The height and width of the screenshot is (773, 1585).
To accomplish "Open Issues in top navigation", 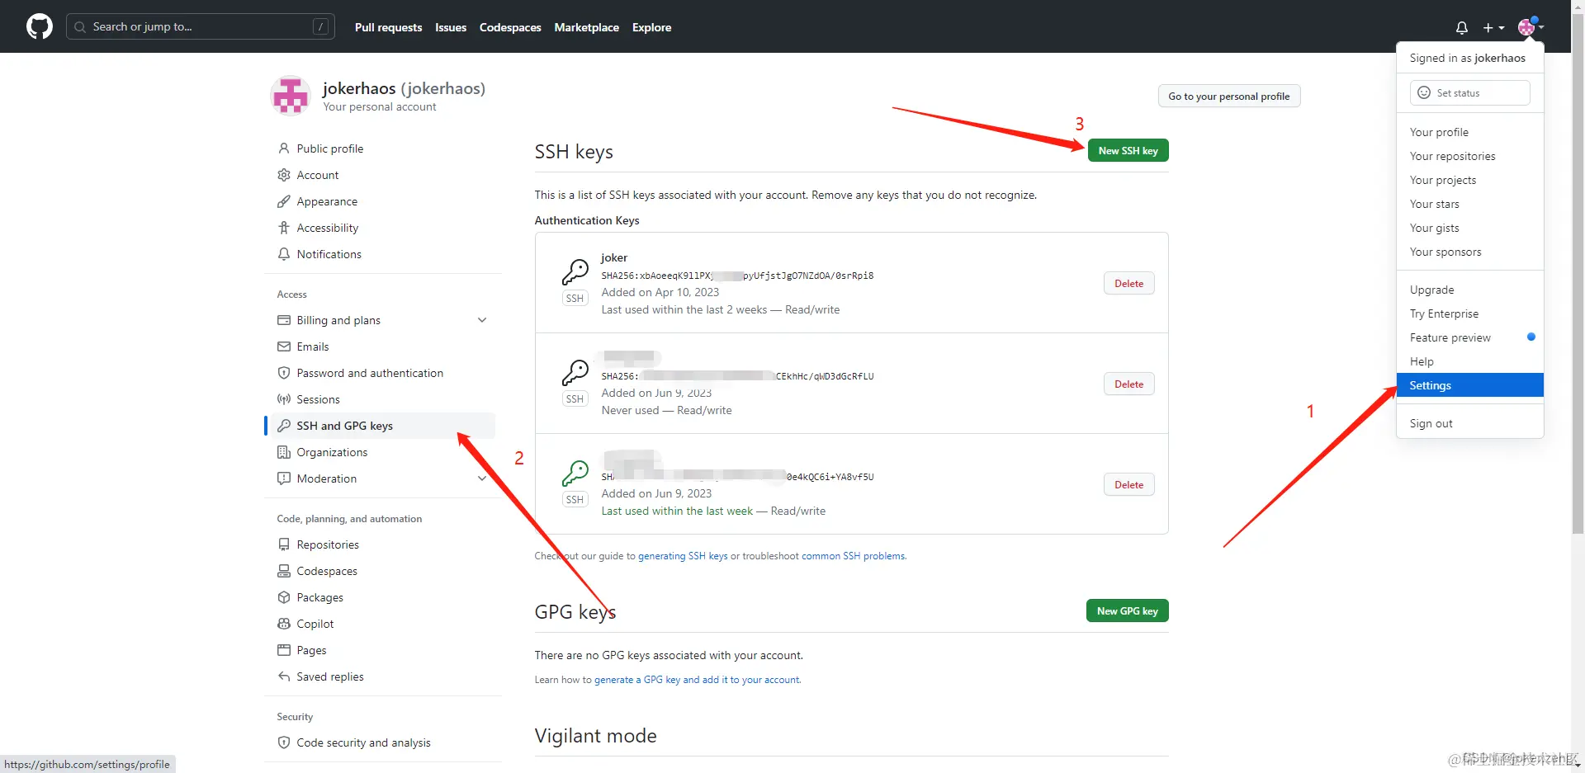I will pyautogui.click(x=451, y=27).
